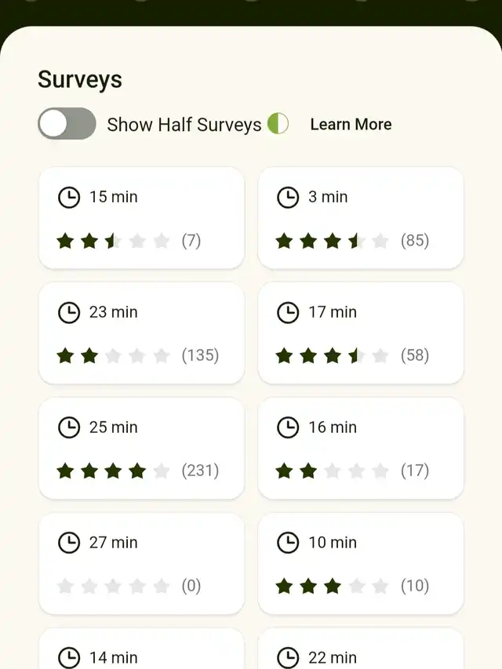Click the clock icon on 16 min survey
Screen dimensions: 502x669
(288, 427)
